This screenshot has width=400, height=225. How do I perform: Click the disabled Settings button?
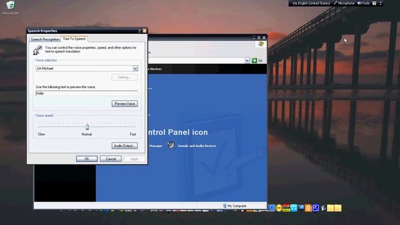[124, 77]
